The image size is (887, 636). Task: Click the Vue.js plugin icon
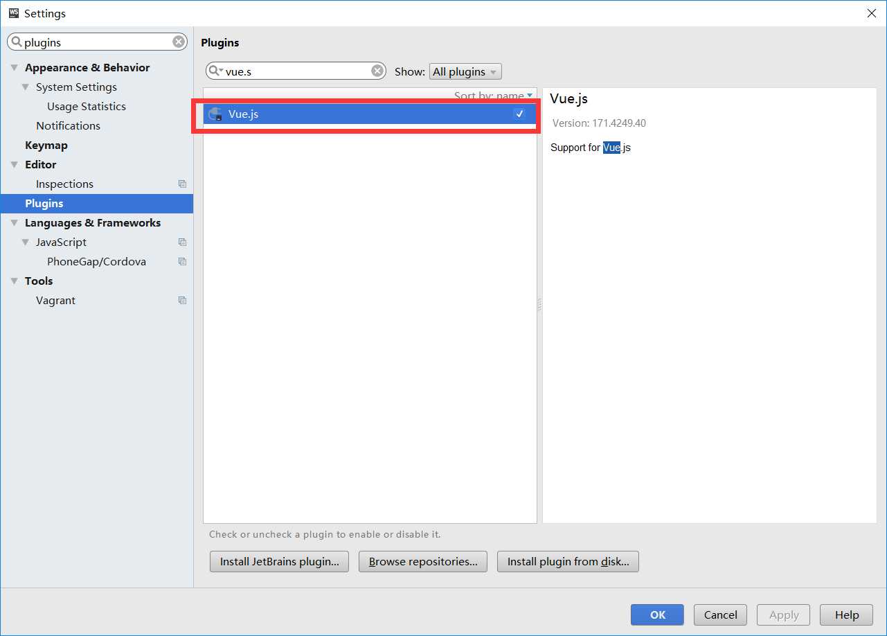pos(216,114)
